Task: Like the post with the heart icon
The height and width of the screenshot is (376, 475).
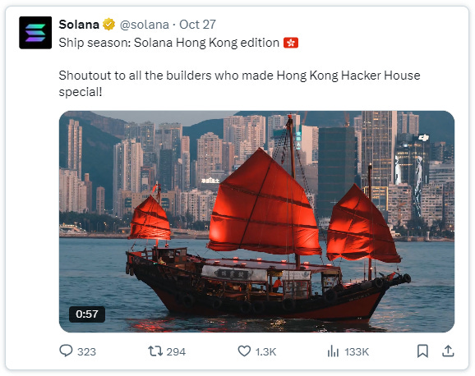Action: click(x=244, y=351)
